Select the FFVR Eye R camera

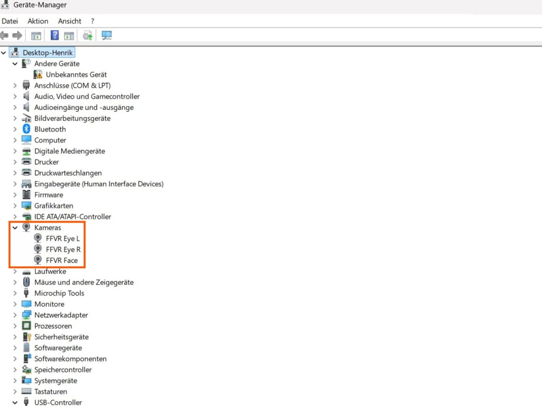coord(63,249)
